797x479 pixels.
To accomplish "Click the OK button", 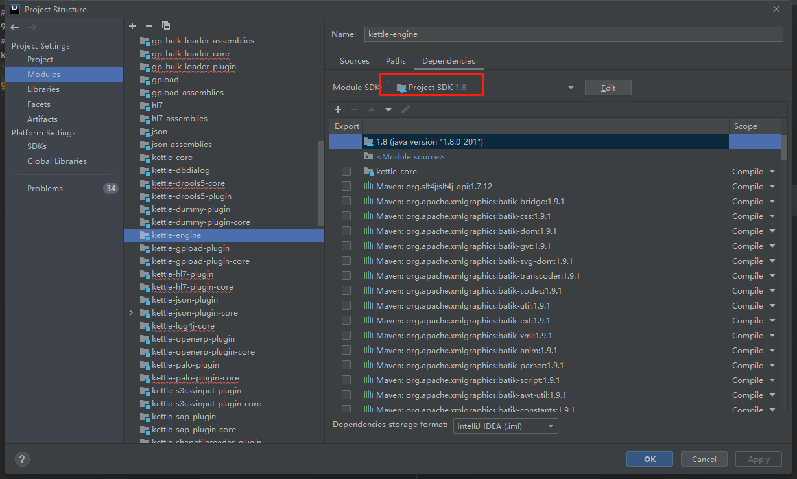I will click(x=650, y=459).
